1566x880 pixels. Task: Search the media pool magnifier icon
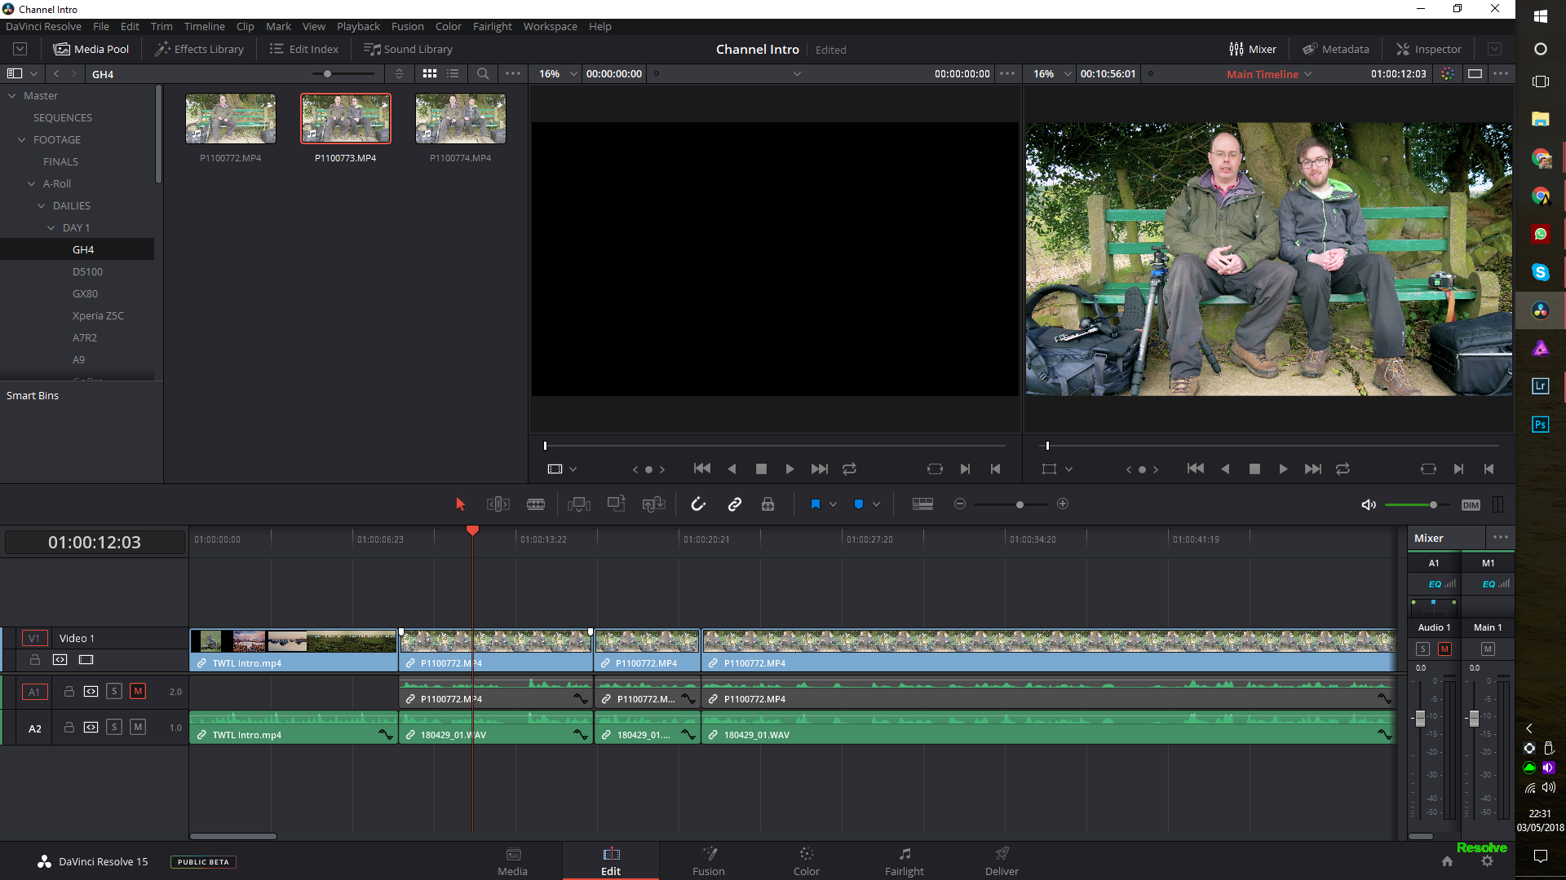point(483,73)
